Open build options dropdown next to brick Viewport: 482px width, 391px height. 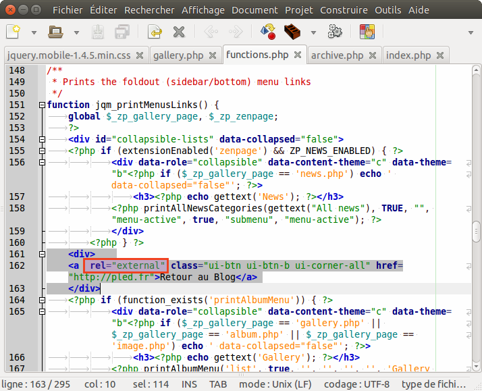[313, 32]
